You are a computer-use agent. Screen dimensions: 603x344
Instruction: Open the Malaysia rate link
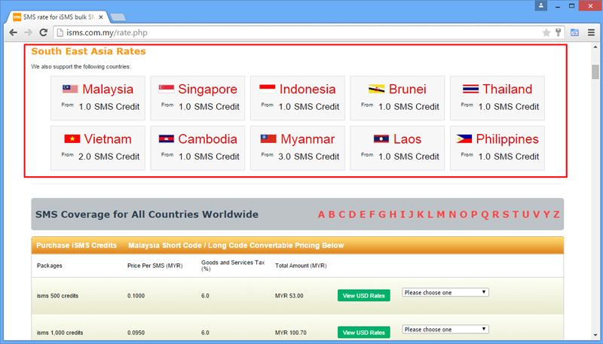click(x=108, y=89)
